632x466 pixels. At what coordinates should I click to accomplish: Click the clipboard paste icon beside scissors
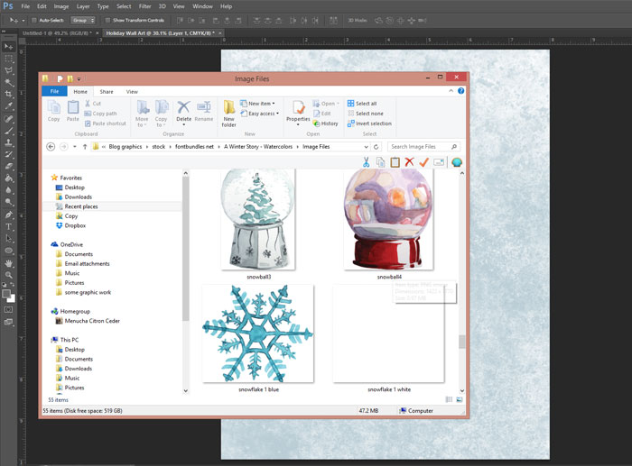tap(395, 162)
